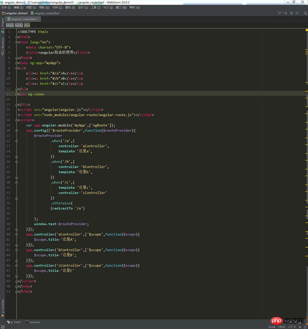Toggle the read-only lock icon
This screenshot has width=308, height=329.
pos(300,327)
